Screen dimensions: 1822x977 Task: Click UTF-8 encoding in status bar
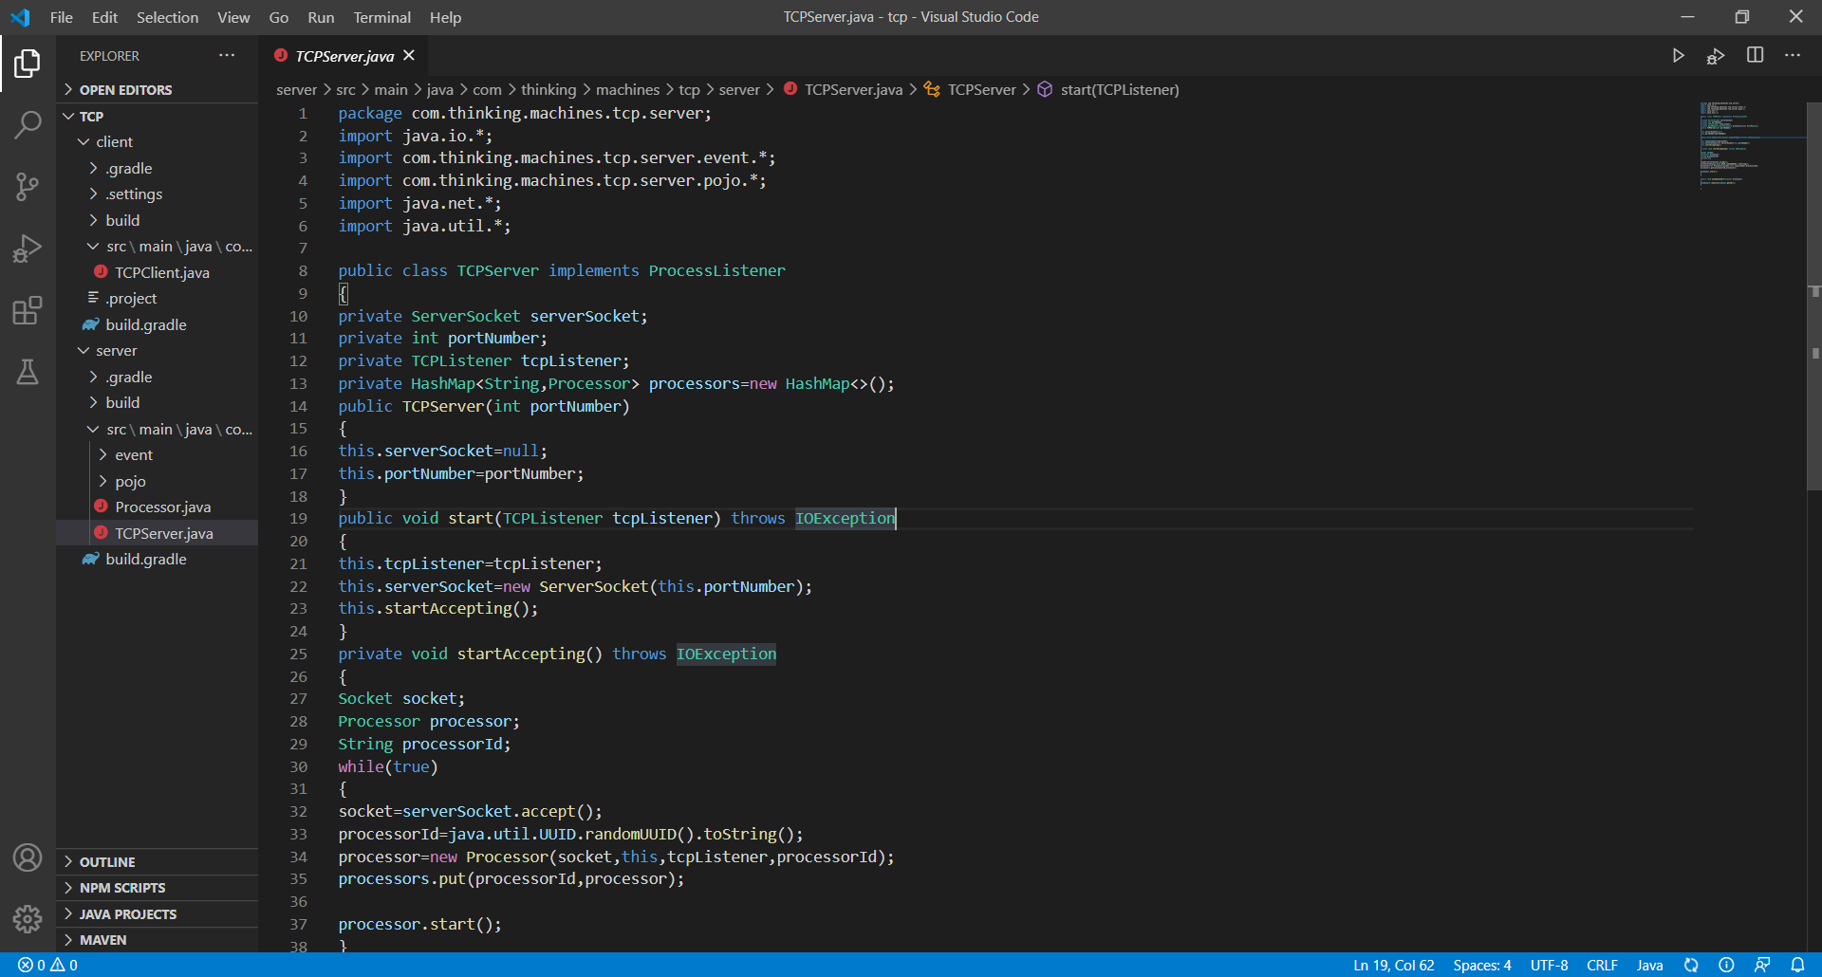(x=1549, y=965)
